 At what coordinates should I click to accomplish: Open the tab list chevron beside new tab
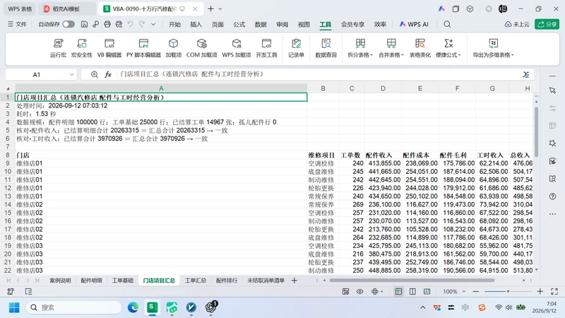point(220,8)
